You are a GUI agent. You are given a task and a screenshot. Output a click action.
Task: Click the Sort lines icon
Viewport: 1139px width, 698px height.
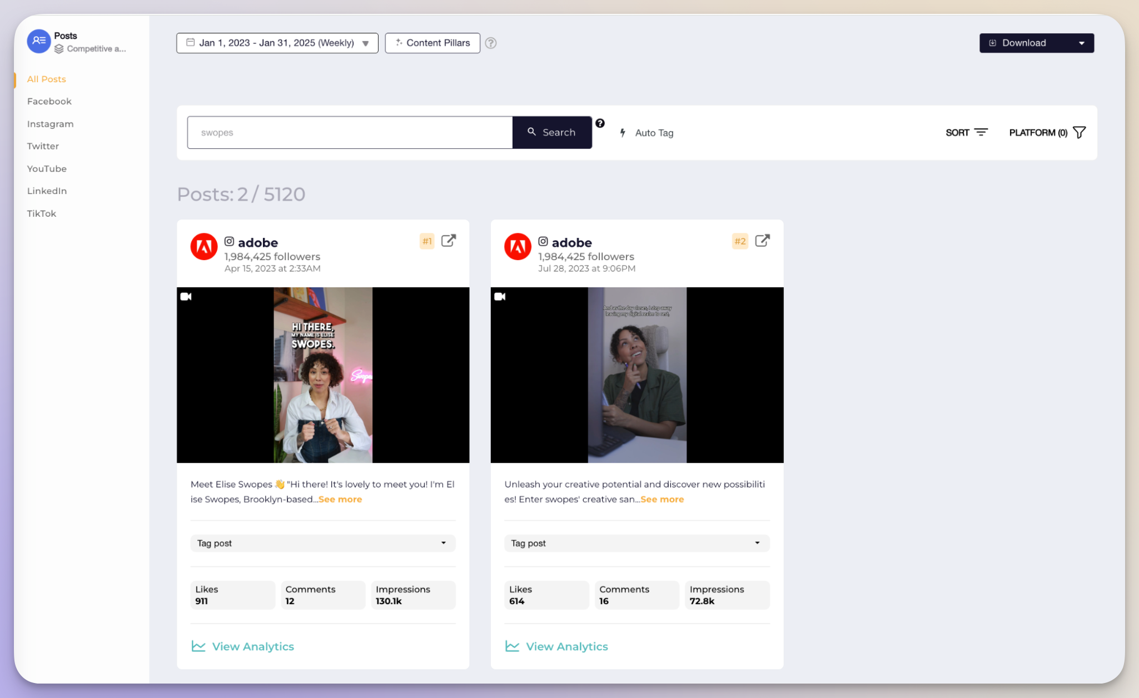click(x=981, y=132)
